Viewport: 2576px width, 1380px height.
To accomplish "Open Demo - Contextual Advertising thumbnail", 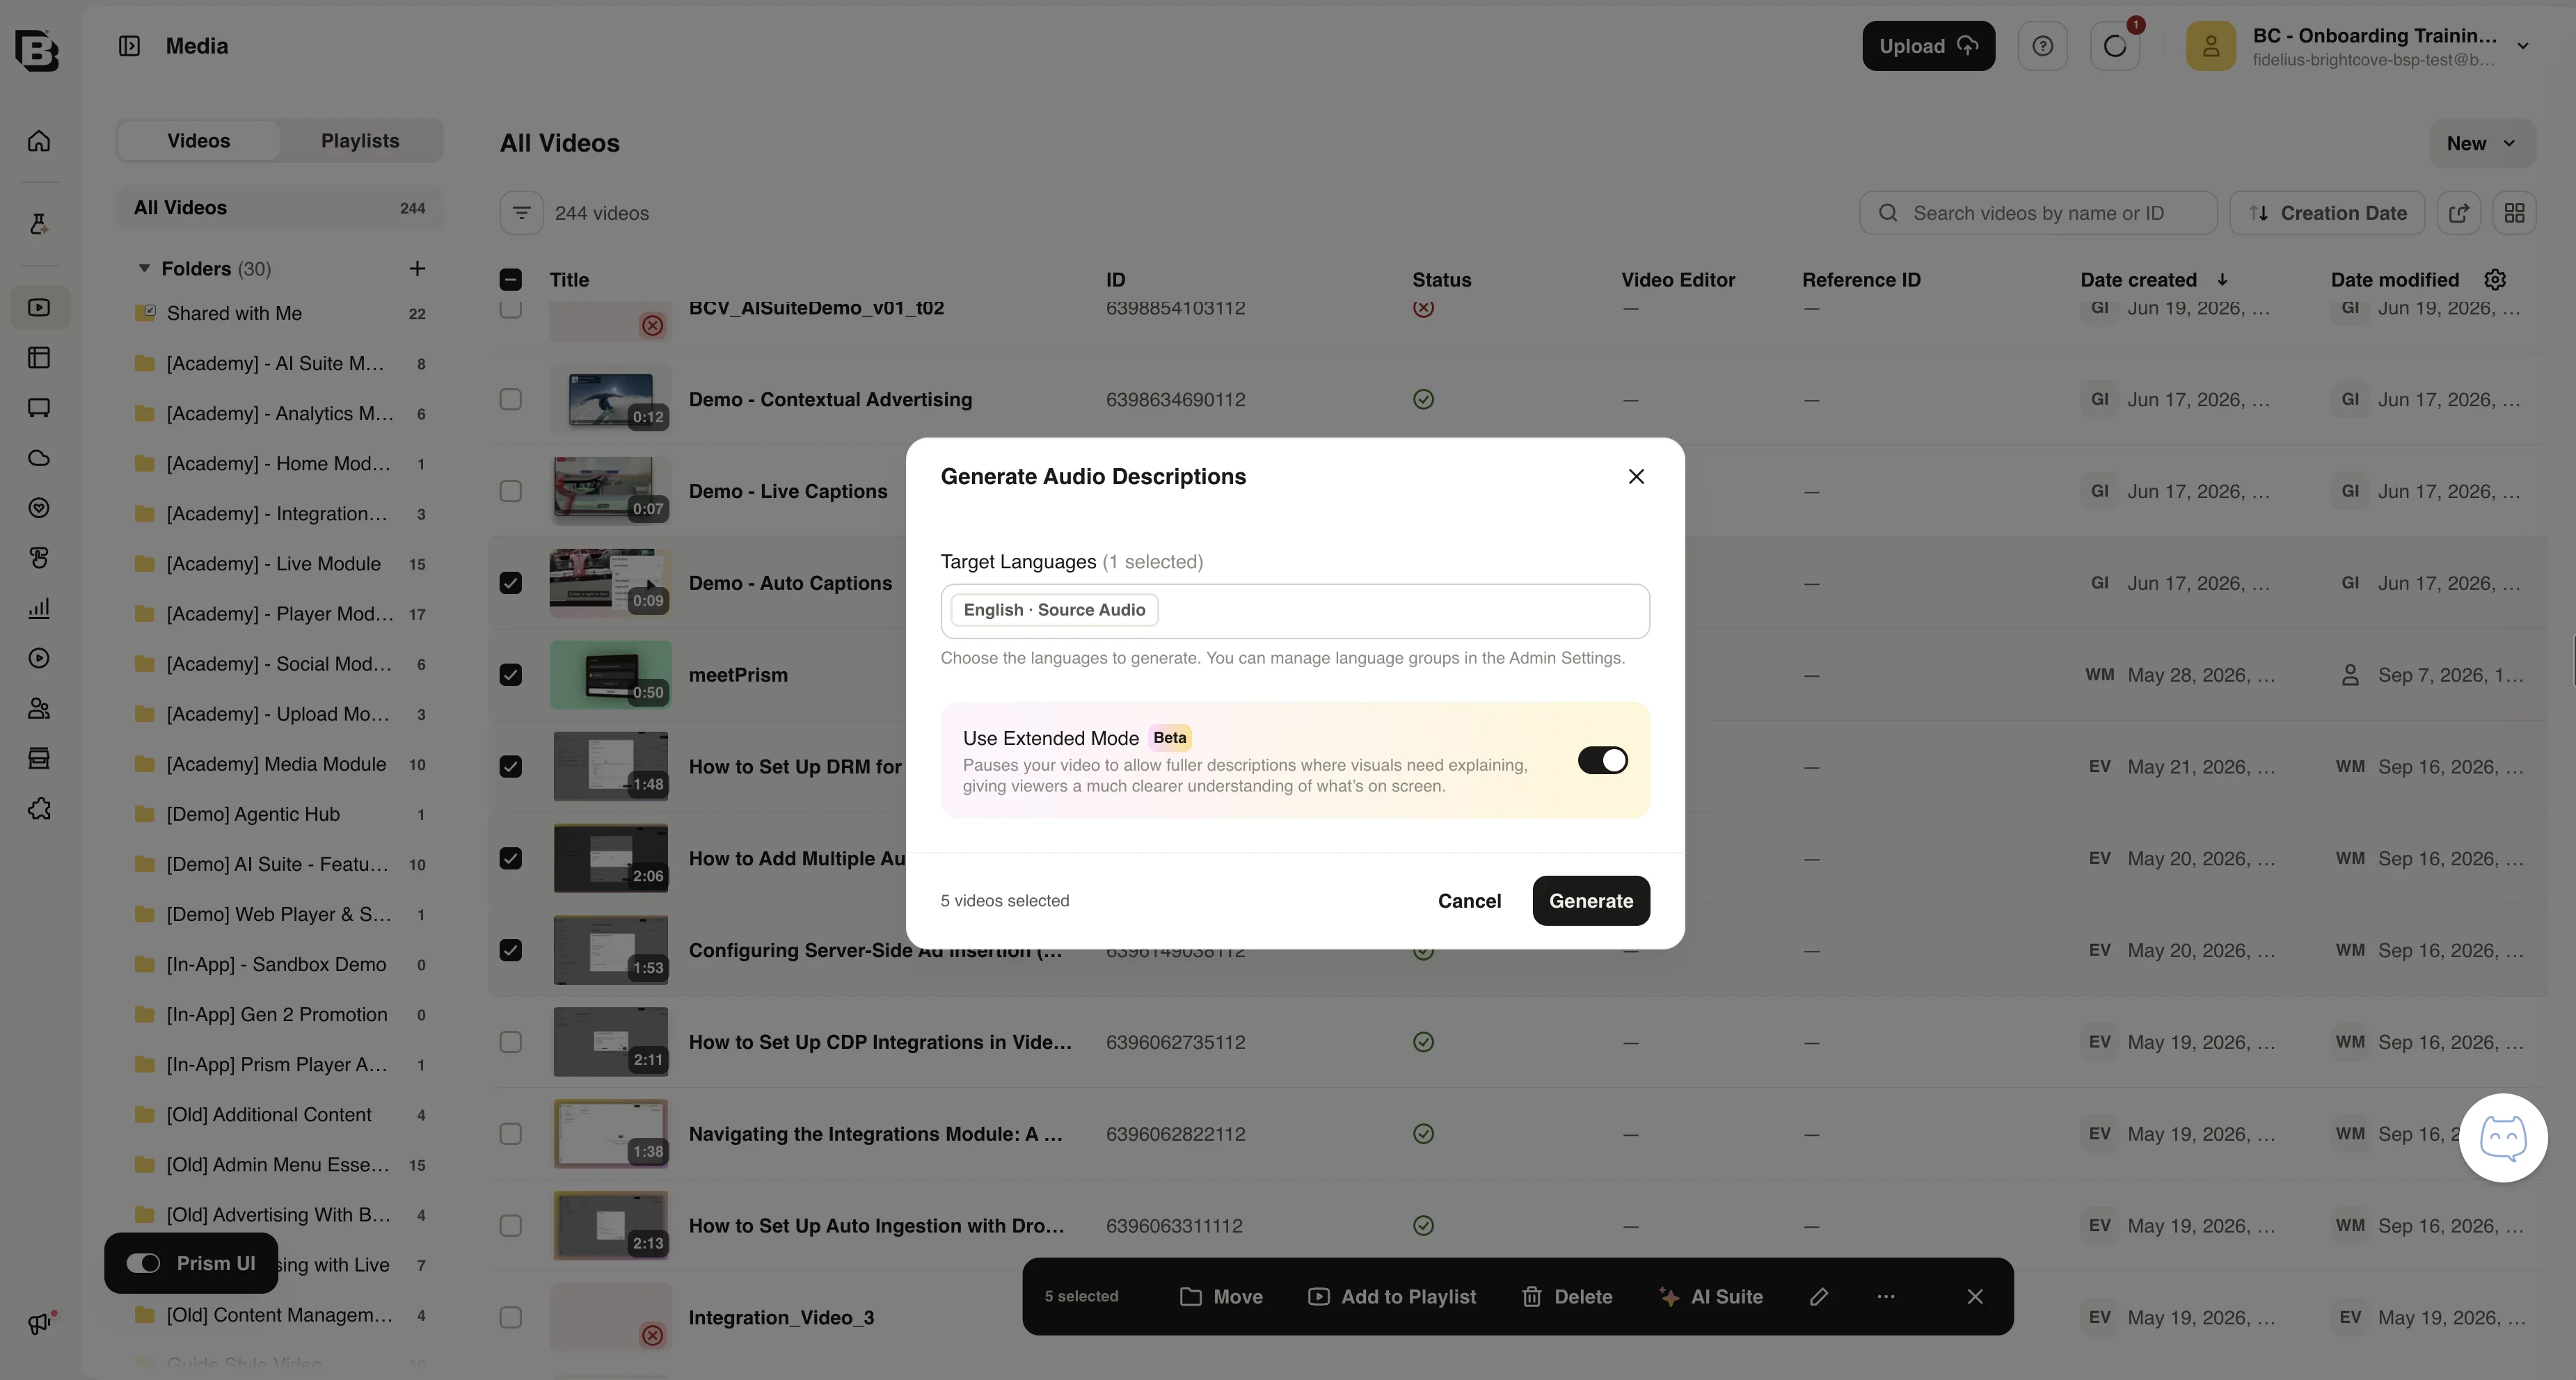I will pos(610,400).
